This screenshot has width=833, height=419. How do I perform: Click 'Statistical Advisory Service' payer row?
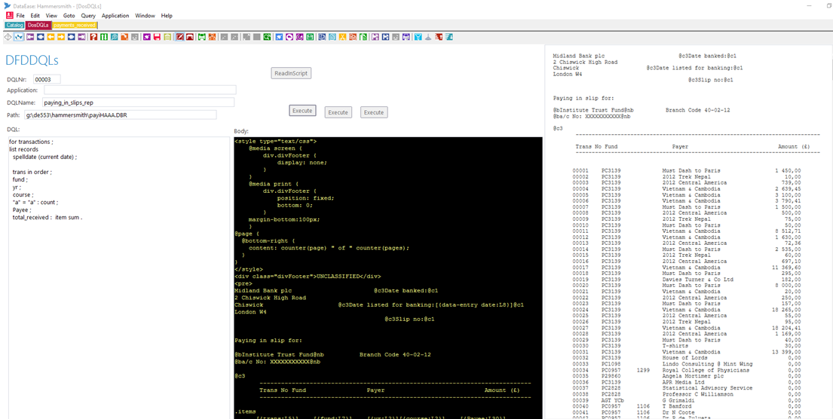[707, 388]
